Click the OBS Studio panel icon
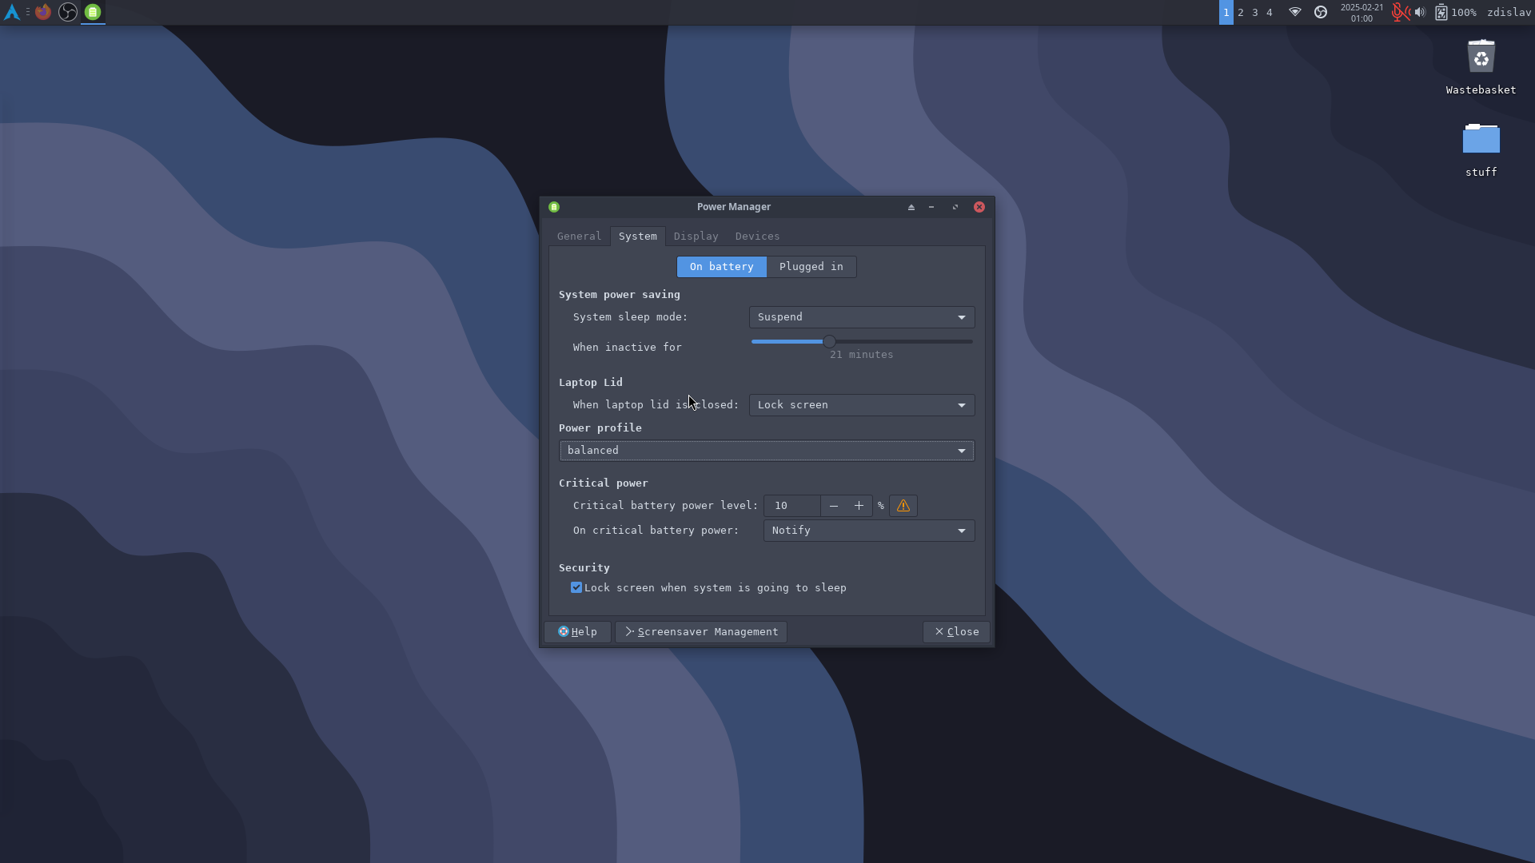The image size is (1535, 863). tap(68, 12)
